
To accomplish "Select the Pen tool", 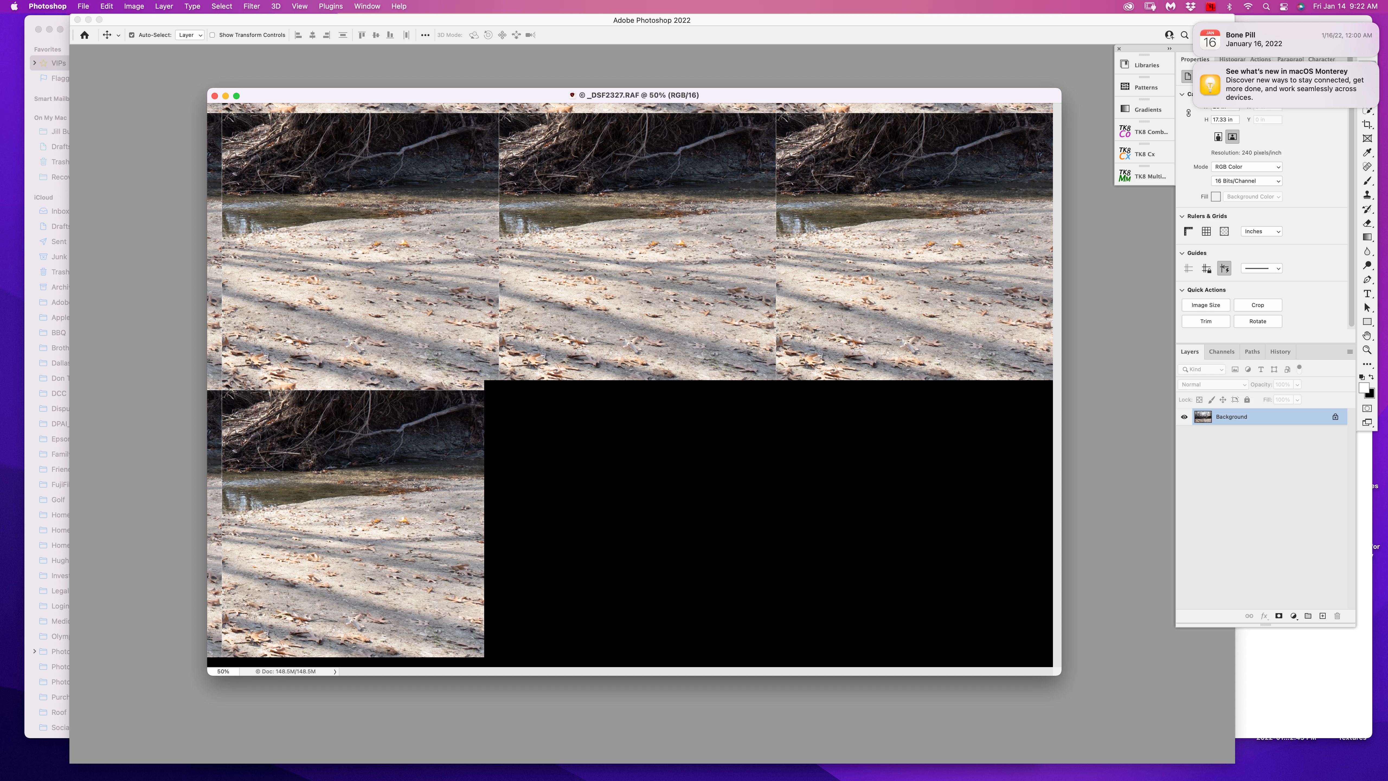I will (x=1367, y=280).
